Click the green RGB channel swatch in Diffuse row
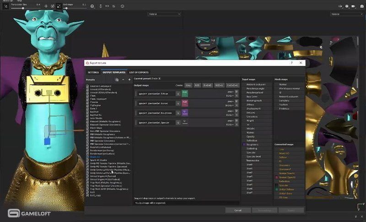Screen dimensions: 366x222 [185, 94]
